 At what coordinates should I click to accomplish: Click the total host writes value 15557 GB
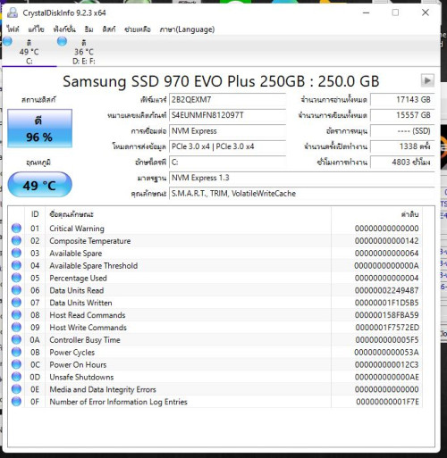pyautogui.click(x=402, y=115)
